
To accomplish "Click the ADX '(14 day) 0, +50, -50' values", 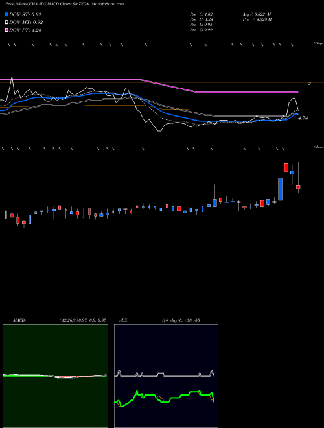I will point(181,320).
